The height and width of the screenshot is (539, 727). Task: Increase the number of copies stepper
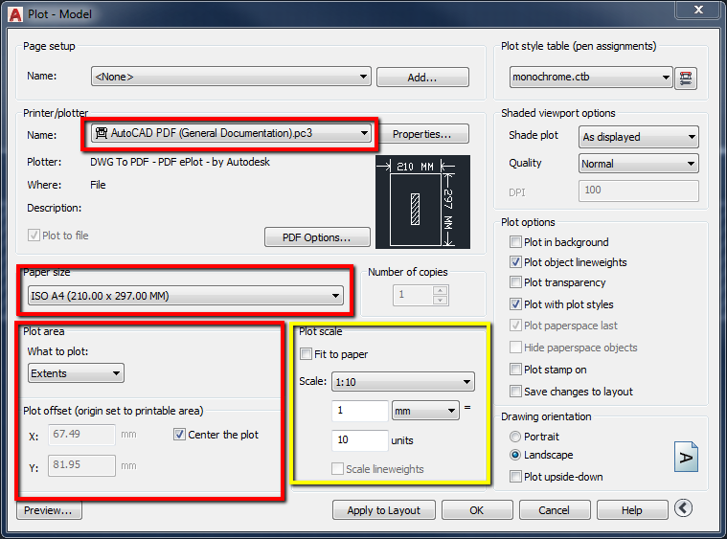441,290
